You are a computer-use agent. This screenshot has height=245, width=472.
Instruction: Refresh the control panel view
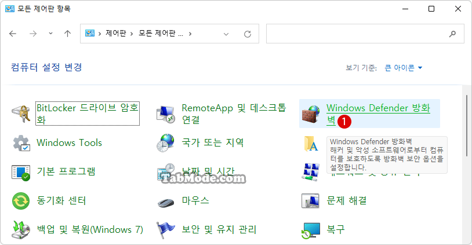(x=248, y=34)
